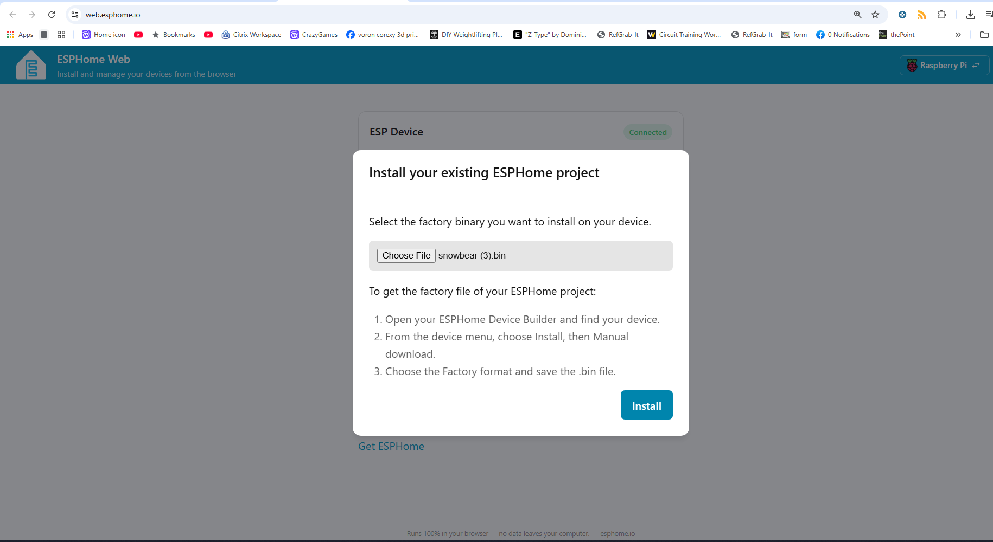Open "Z-Type" by Domini... bookmark
The width and height of the screenshot is (993, 542).
click(x=550, y=35)
